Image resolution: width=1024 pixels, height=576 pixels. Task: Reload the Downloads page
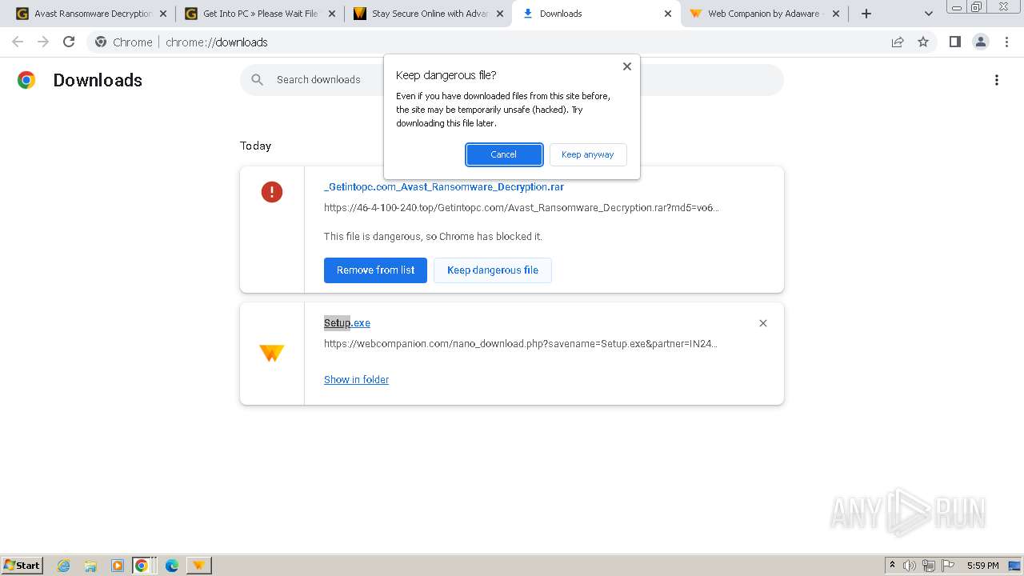click(x=69, y=42)
